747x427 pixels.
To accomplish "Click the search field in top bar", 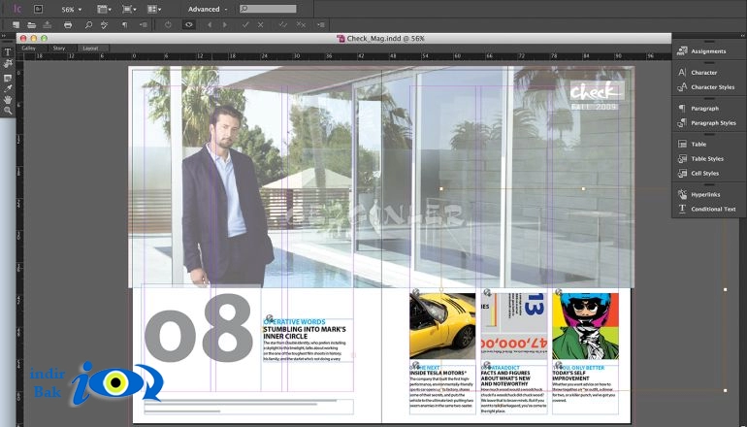I will tap(268, 9).
